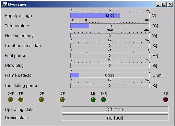Click the Glow plug percentage gauge bar
The width and height of the screenshot is (175, 126).
[110, 66]
